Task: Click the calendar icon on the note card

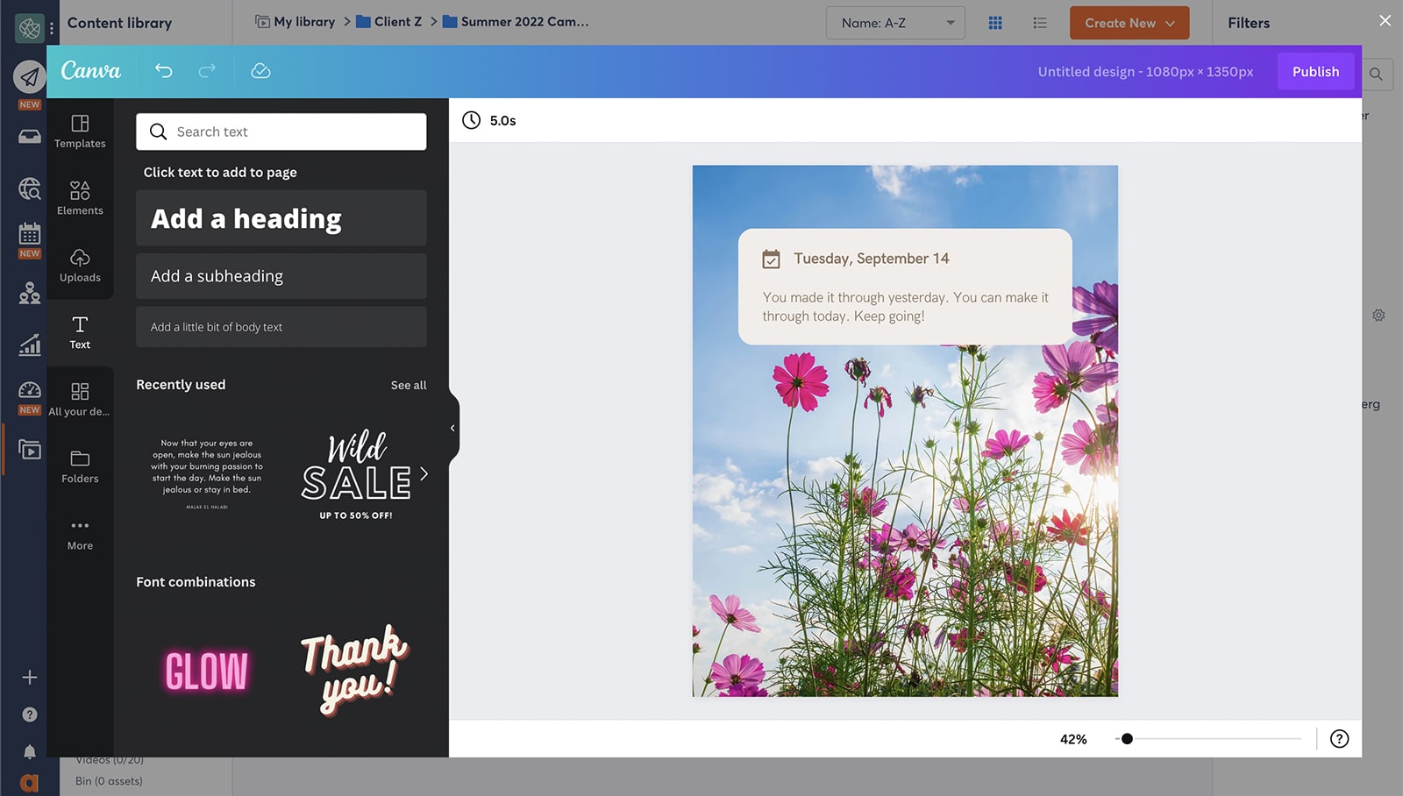Action: point(771,259)
